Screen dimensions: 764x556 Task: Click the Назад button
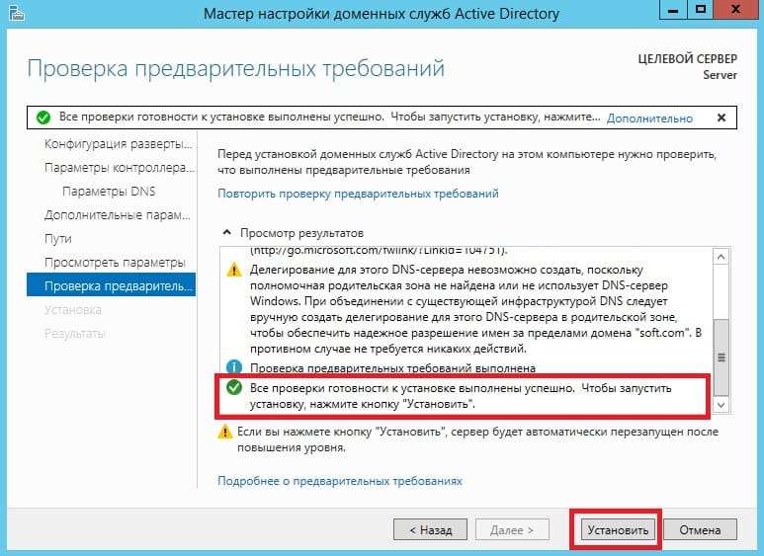[430, 529]
